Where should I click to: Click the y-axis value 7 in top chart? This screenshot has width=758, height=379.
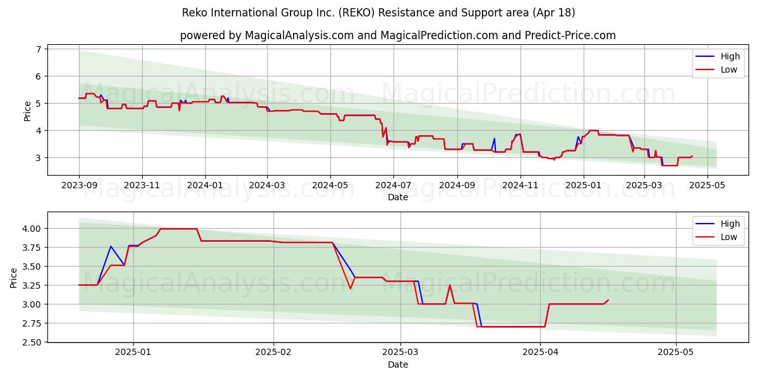pyautogui.click(x=39, y=49)
